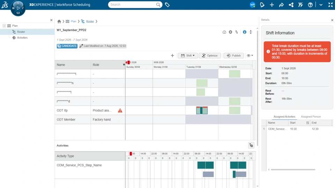Image resolution: width=335 pixels, height=188 pixels.
Task: Select Roster in the tree
Action: [21, 32]
